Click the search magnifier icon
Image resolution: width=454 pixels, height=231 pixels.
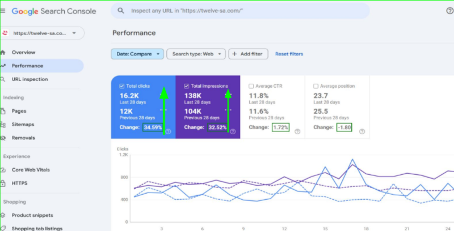coord(121,11)
